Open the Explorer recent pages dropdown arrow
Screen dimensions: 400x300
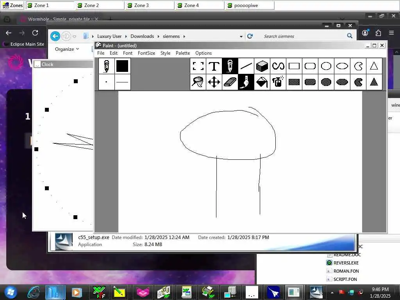pos(75,36)
